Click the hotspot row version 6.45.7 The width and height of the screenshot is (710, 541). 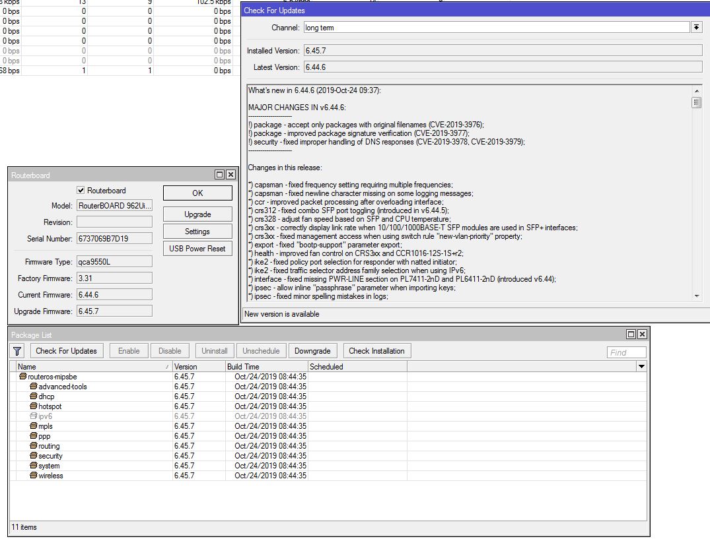[x=184, y=406]
